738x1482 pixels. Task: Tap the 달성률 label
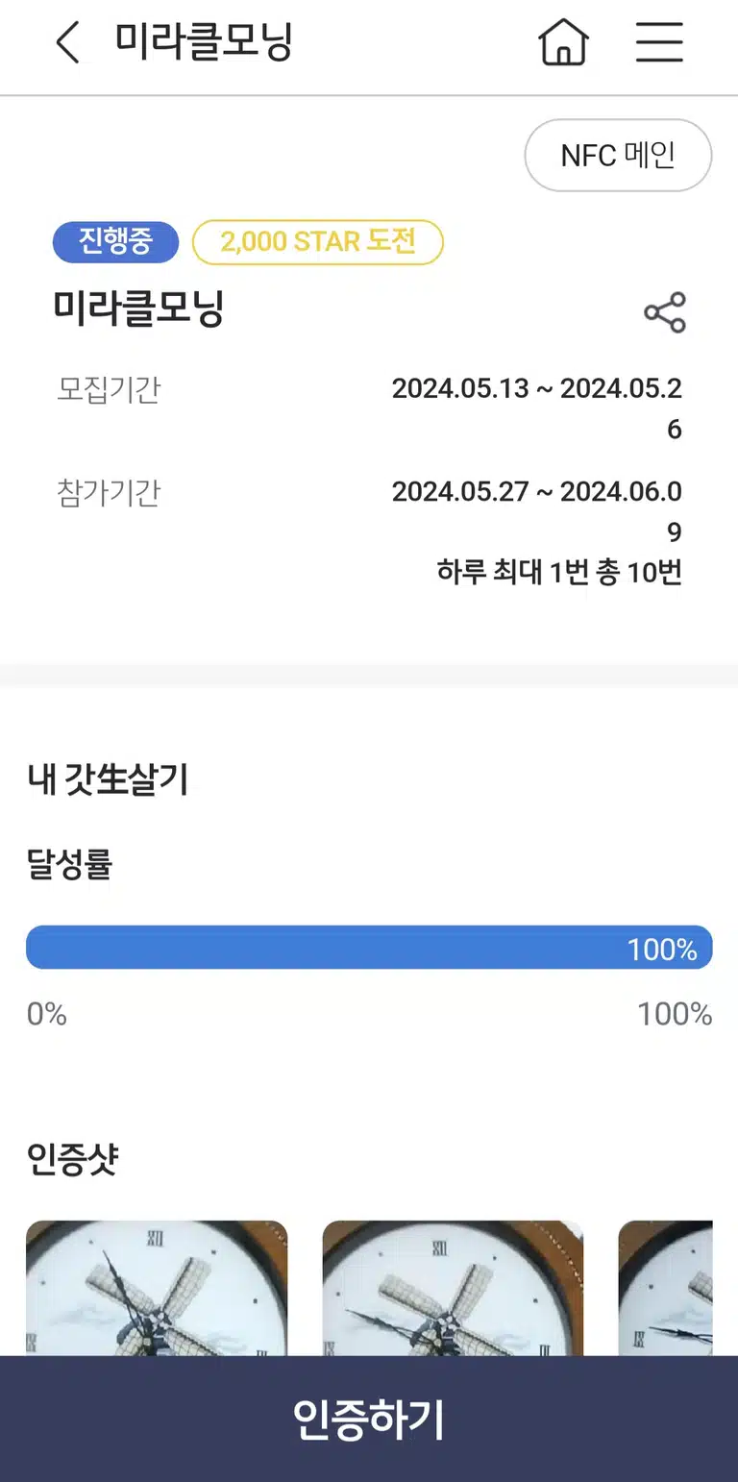coord(69,865)
